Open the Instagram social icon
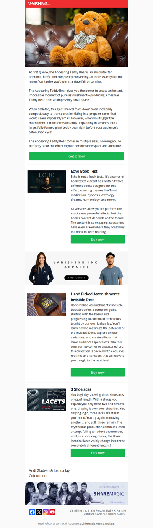The image size is (153, 528). point(46,512)
